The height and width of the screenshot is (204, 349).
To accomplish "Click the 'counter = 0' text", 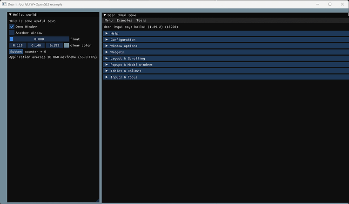I will 36,52.
